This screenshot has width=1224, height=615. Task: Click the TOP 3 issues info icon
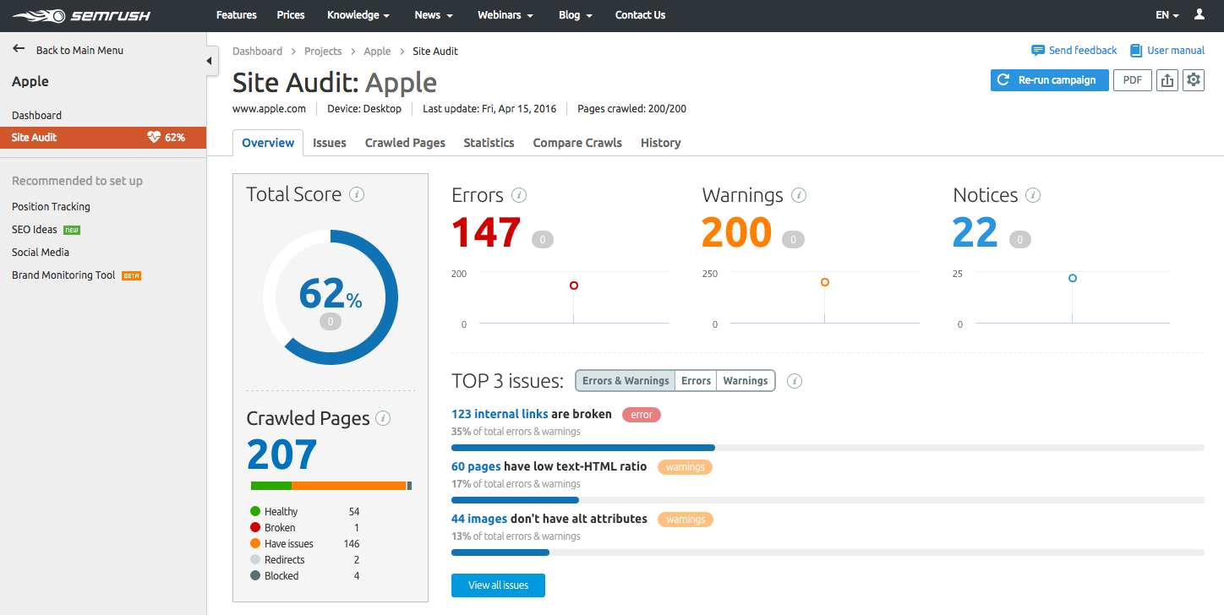pos(795,381)
